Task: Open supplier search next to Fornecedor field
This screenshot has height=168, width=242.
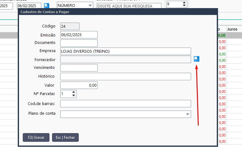Action: tap(197, 59)
